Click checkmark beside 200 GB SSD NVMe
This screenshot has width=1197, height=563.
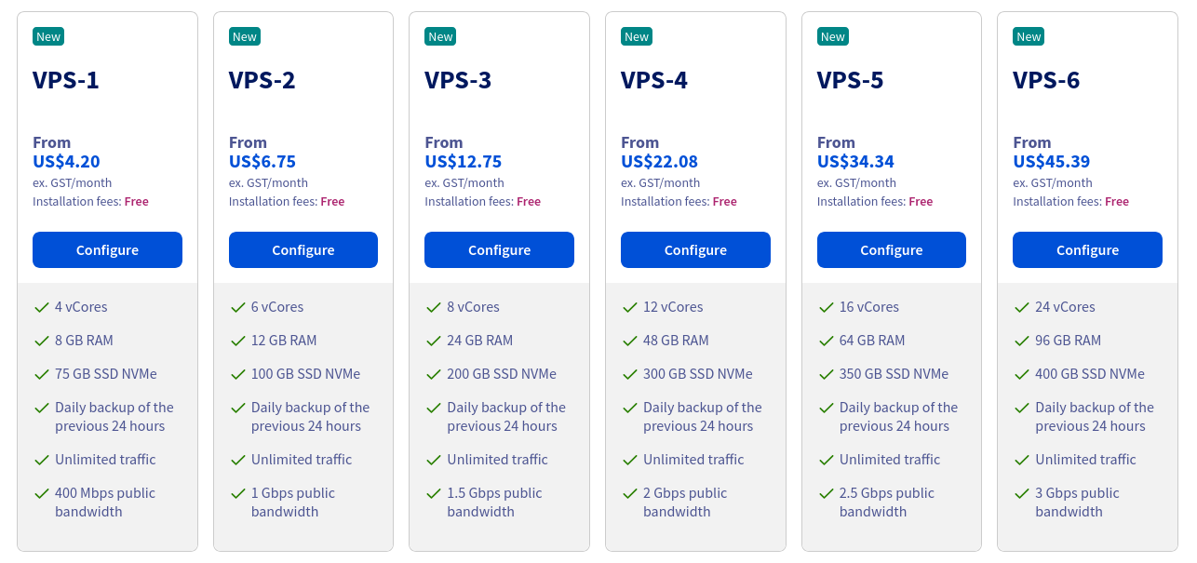click(x=433, y=374)
